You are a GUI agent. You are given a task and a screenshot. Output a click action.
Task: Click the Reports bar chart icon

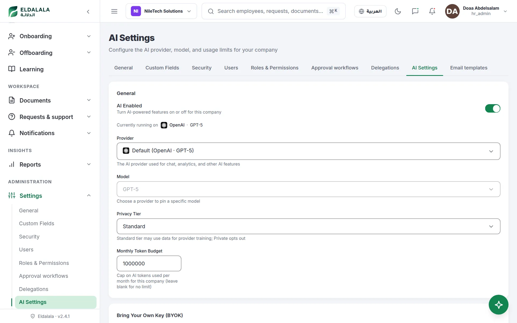(12, 164)
